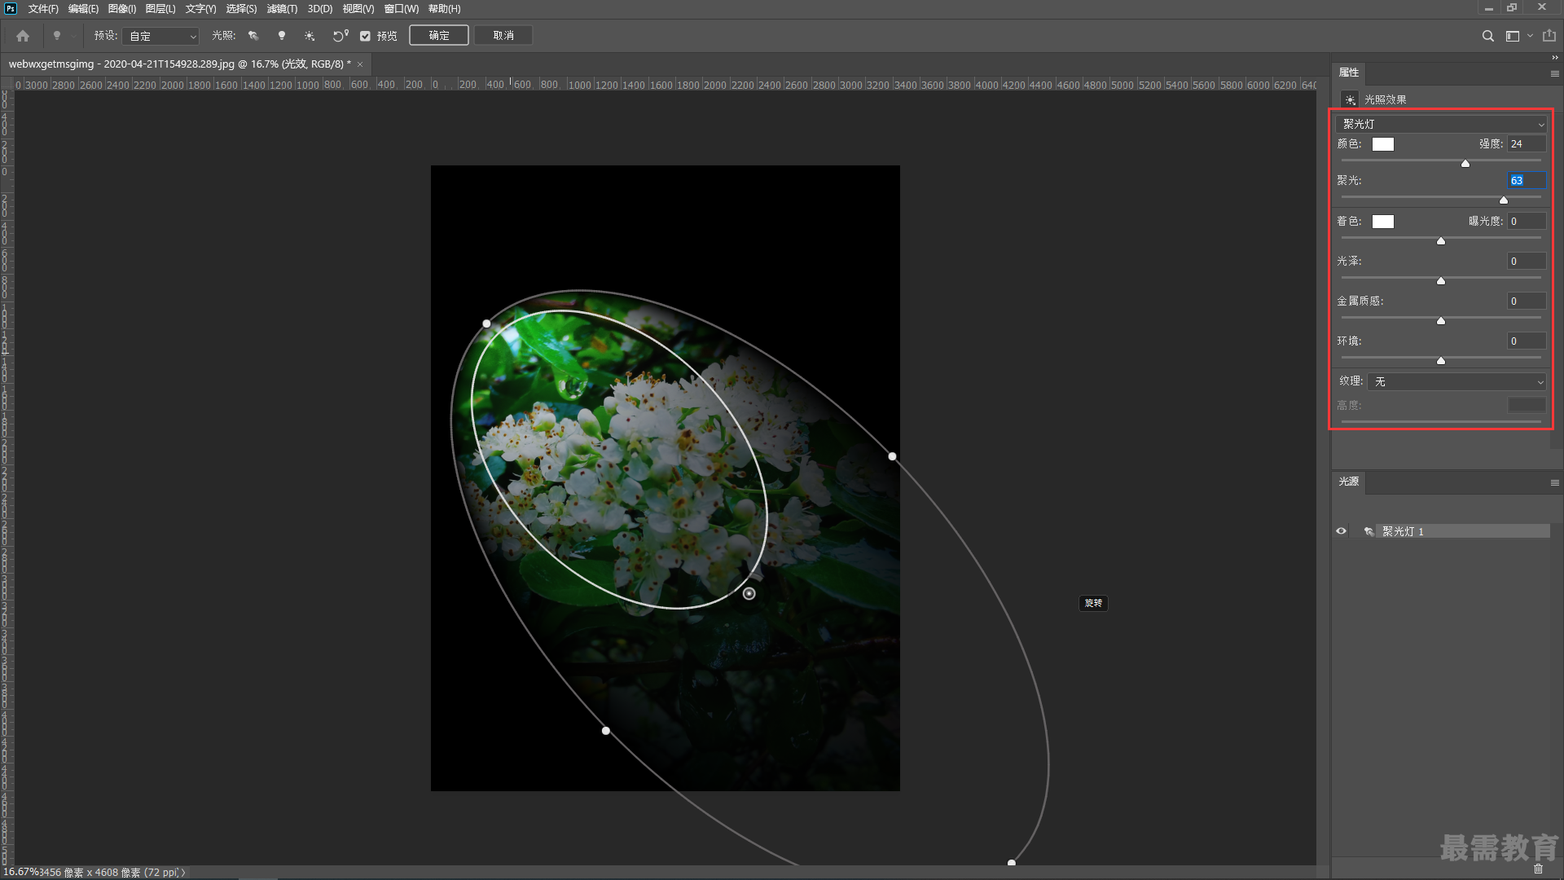
Task: Click the 金属质感 metallic value field
Action: point(1527,301)
